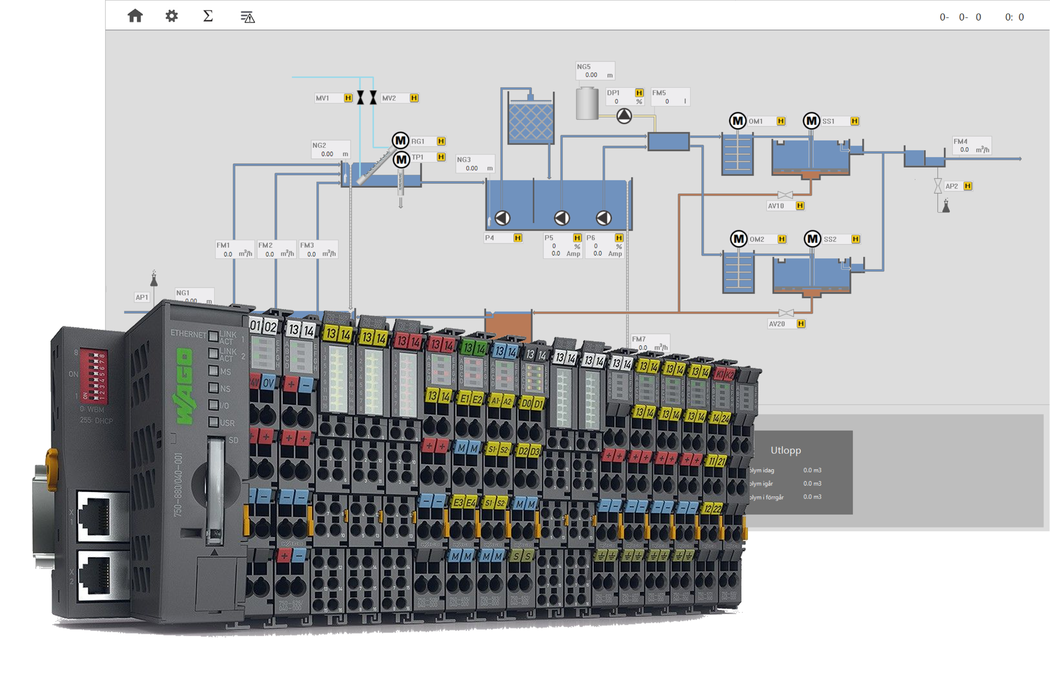Select the SS2 scraper motor icon
Viewport: 1050px width, 676px height.
coord(812,239)
